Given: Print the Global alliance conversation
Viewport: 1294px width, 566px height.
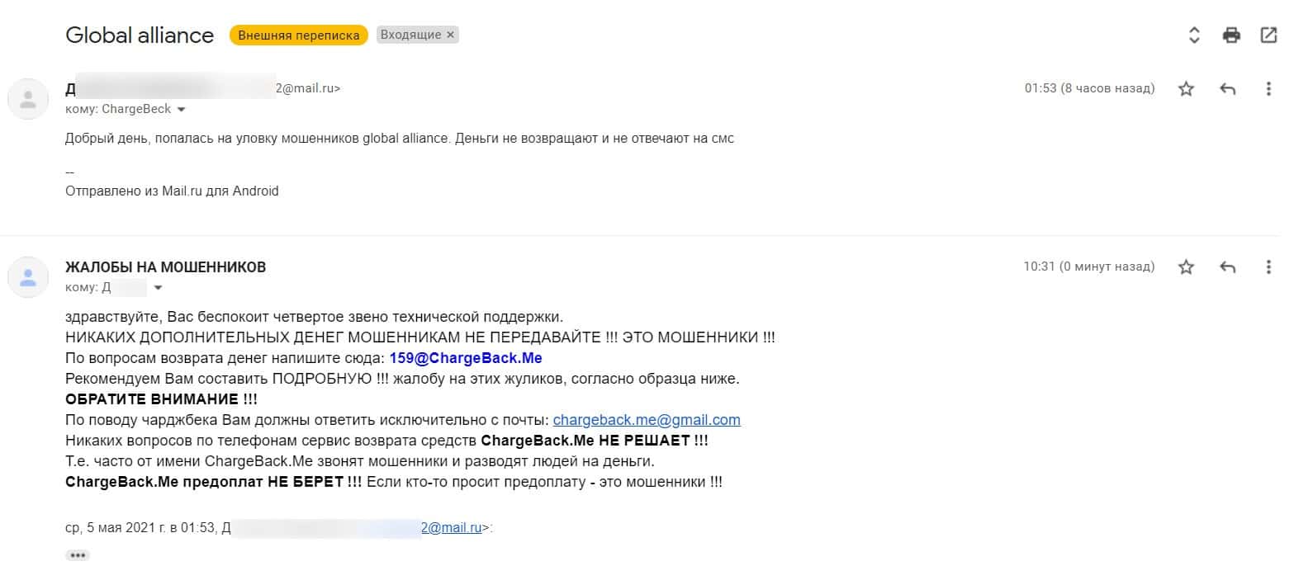Looking at the screenshot, I should [x=1231, y=35].
